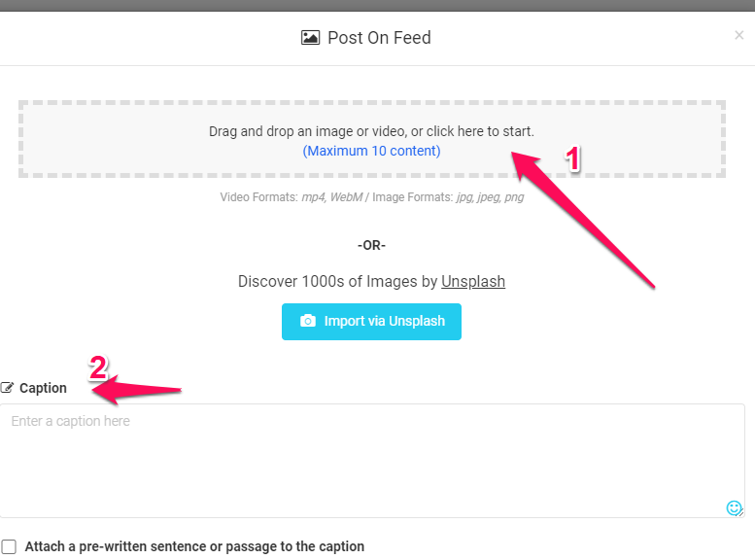Click the video and image formats hint text

(372, 197)
